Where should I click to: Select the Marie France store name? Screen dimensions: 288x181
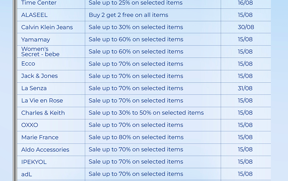pyautogui.click(x=40, y=137)
